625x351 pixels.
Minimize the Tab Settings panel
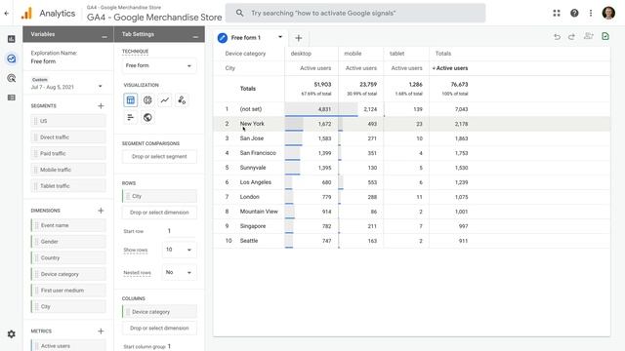click(195, 37)
